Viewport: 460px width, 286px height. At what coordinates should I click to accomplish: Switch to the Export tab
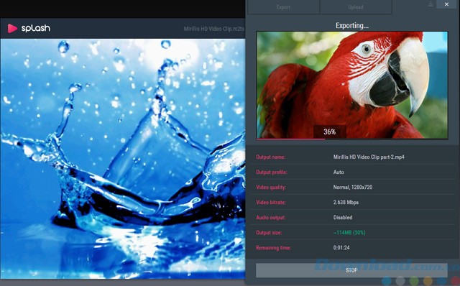283,7
